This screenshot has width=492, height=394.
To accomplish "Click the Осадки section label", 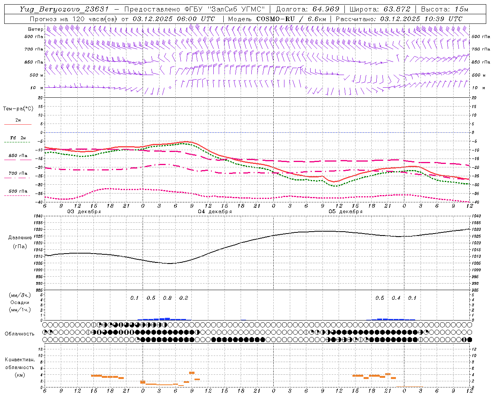I will [x=20, y=302].
